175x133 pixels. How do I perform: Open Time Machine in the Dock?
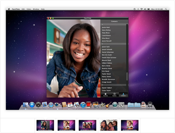click(x=115, y=105)
